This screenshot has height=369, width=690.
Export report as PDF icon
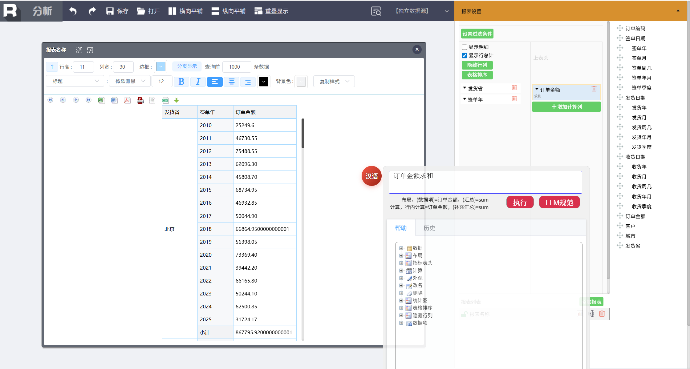[x=127, y=100]
